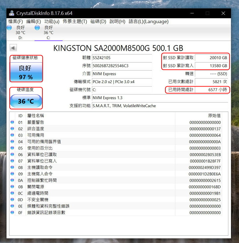Select raw value 00000001B28F7F
Viewport: 239px width, 243px height.
205,161
